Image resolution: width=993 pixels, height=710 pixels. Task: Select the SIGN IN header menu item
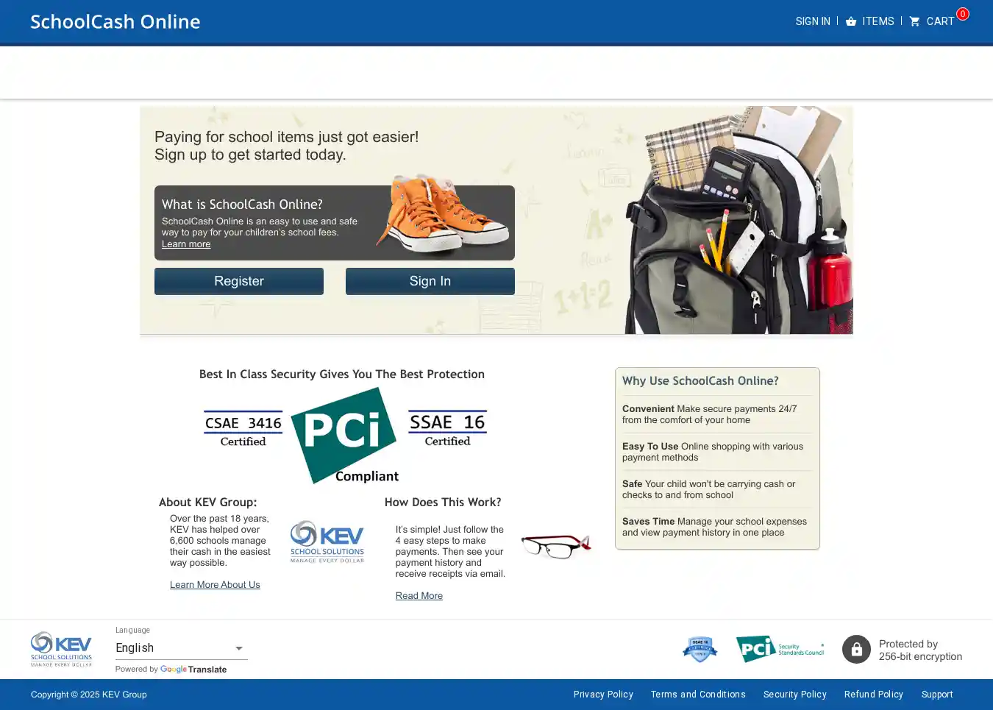point(812,21)
